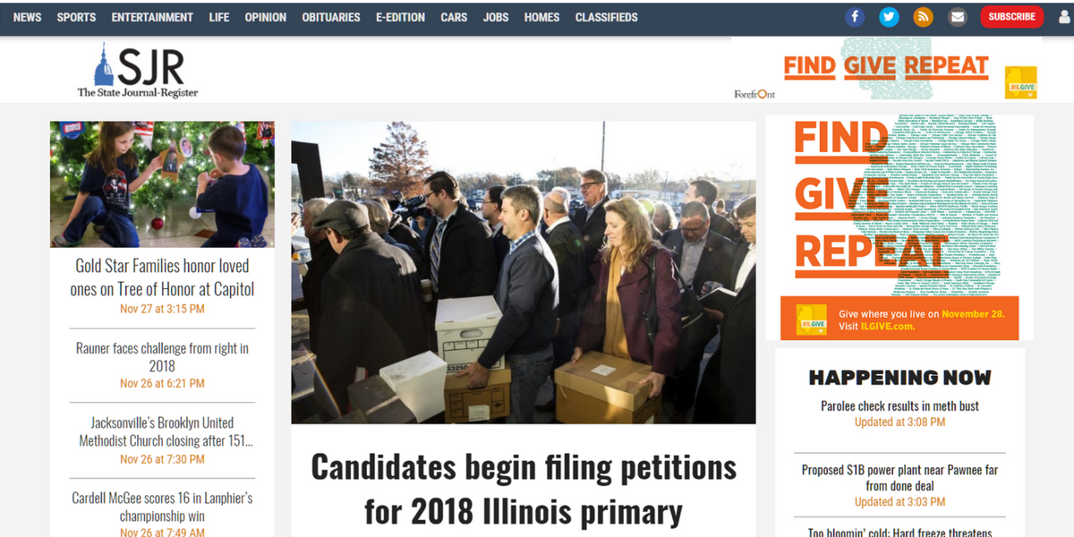The width and height of the screenshot is (1074, 537).
Task: Open Rauner faces challenge from right article
Action: (x=162, y=357)
